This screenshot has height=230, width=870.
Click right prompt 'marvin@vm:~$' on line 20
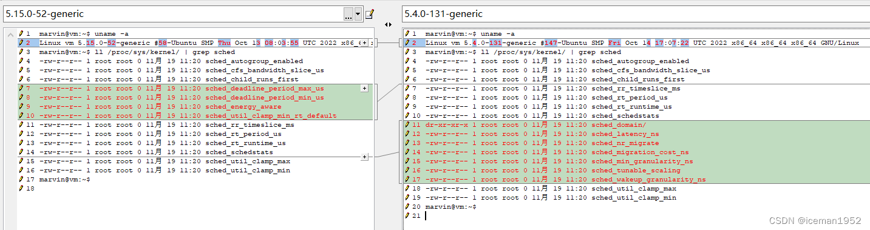[x=451, y=207]
